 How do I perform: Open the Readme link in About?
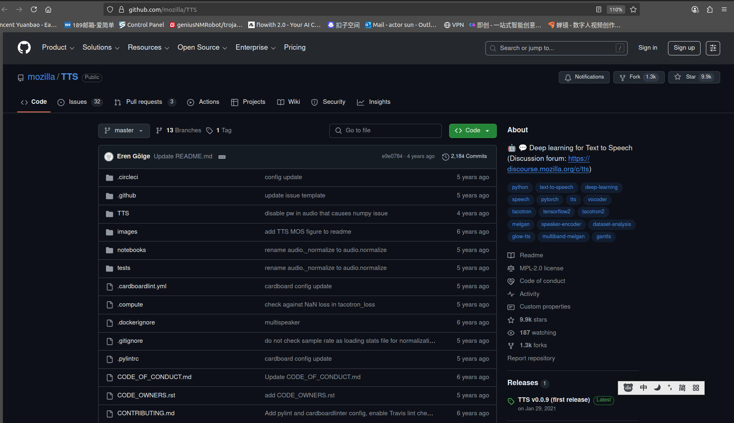pos(525,255)
